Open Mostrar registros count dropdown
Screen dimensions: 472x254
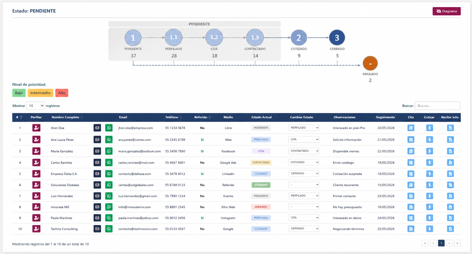(35, 106)
